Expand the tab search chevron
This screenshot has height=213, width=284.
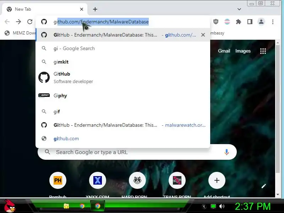239,9
